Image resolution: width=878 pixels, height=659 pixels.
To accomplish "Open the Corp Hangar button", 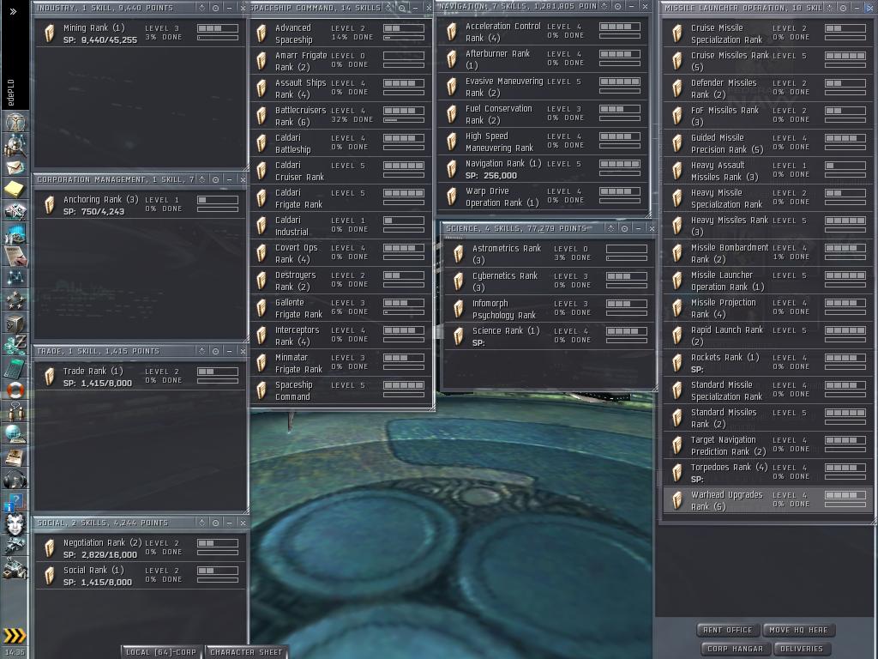I will click(x=735, y=649).
